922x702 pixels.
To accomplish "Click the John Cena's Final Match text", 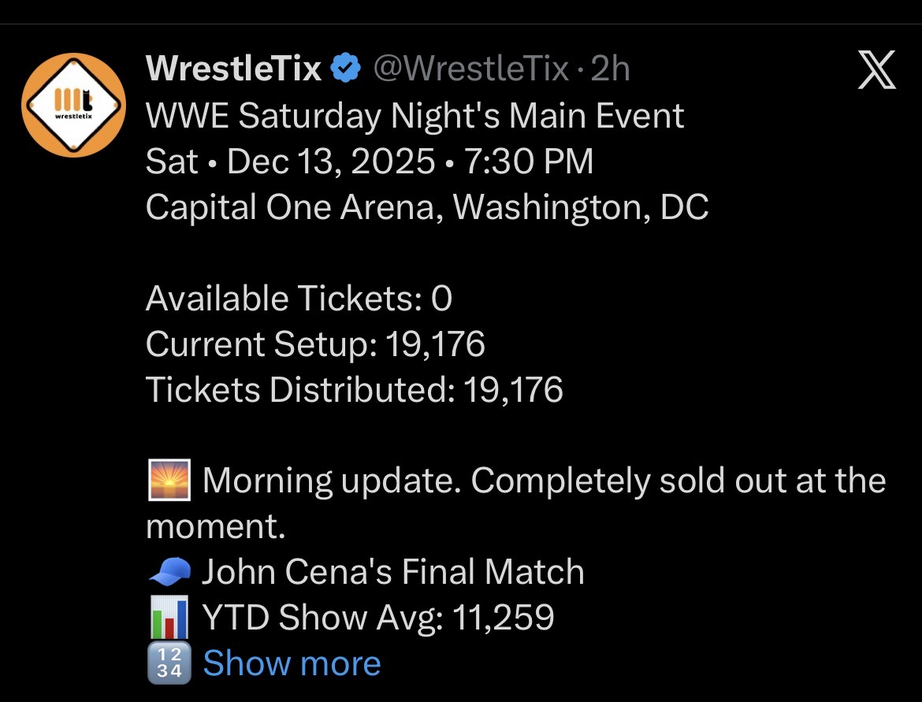I will 392,571.
